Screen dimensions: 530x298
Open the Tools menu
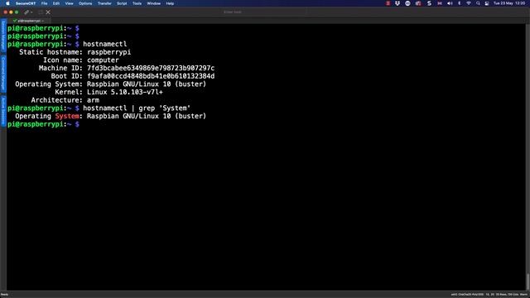pyautogui.click(x=137, y=3)
